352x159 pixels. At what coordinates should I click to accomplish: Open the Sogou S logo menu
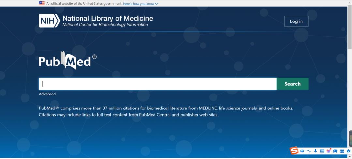294,151
